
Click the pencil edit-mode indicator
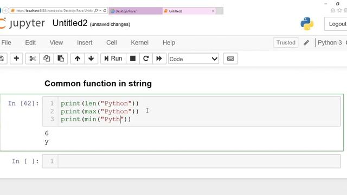pyautogui.click(x=306, y=42)
